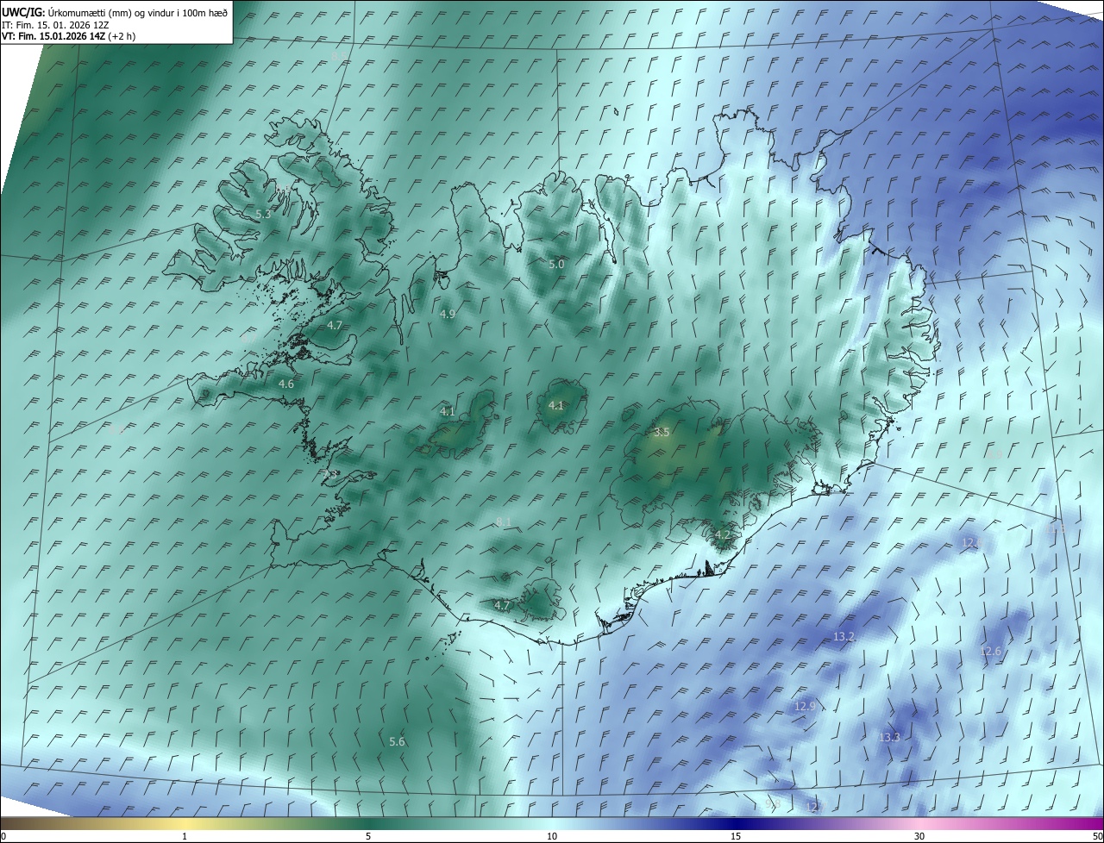Click the 4.9 value label on the map
1104x843 pixels.
[x=448, y=315]
